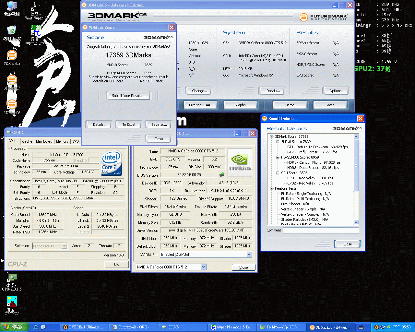The image size is (415, 332).
Task: Open ORTHOS desktop shortcut
Action: [12, 306]
